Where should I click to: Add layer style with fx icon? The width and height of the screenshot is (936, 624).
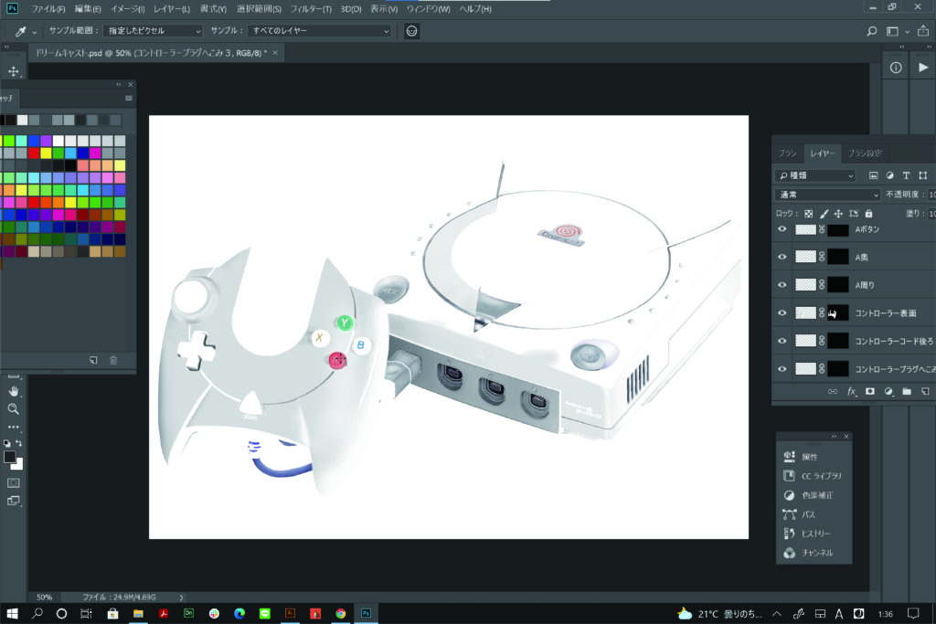[x=852, y=391]
